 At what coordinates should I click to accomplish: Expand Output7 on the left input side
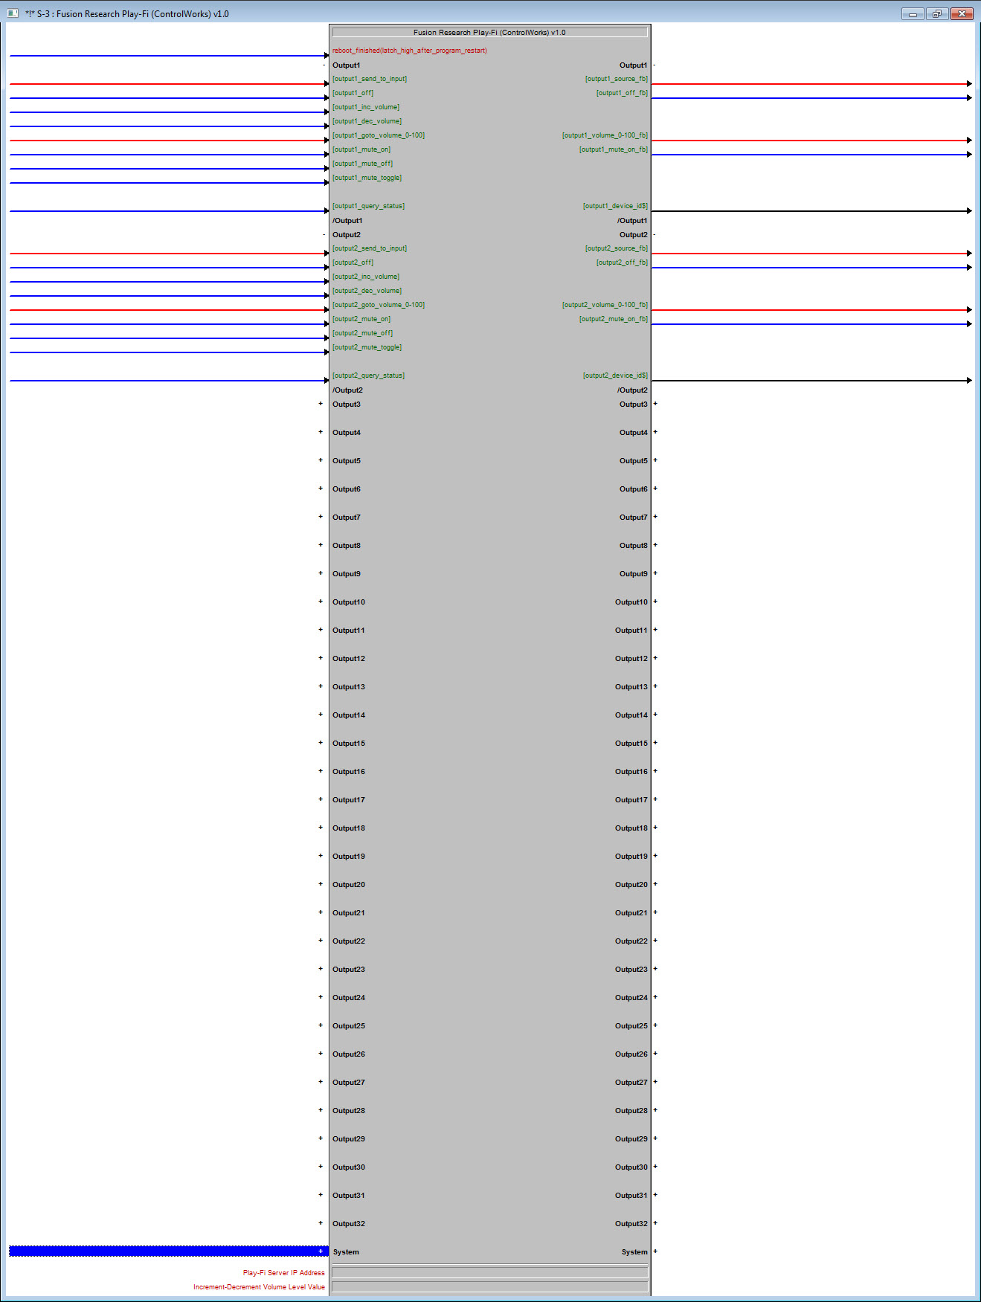[x=321, y=517]
